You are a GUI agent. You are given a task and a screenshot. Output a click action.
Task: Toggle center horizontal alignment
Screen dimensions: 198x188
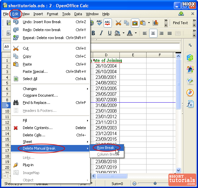153,33
